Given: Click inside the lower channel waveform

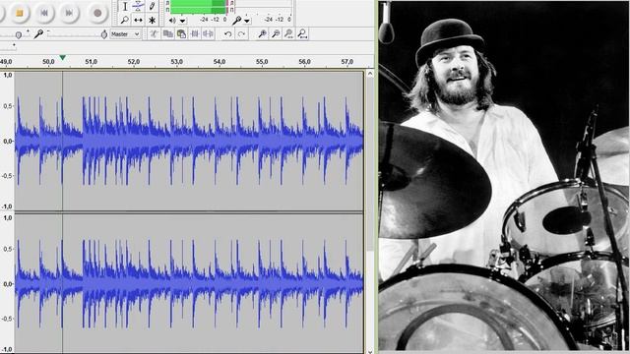Looking at the screenshot, I should 189,283.
